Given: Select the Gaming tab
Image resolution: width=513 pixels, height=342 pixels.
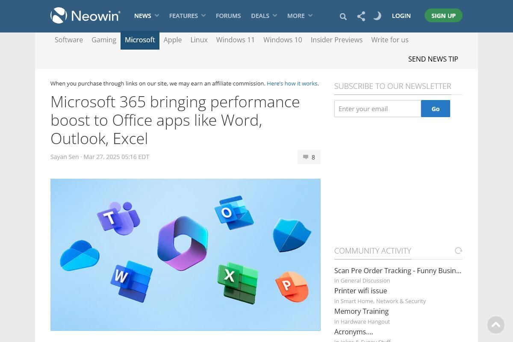Looking at the screenshot, I should [x=104, y=40].
